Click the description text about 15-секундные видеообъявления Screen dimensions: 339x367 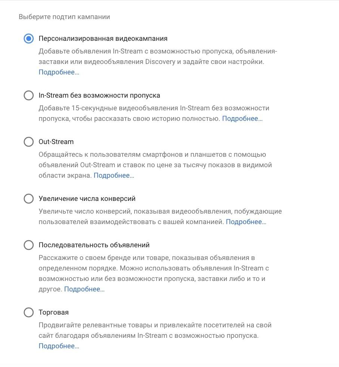point(154,113)
